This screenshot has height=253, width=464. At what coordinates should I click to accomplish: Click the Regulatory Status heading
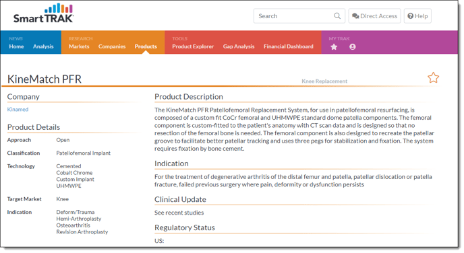click(x=185, y=227)
